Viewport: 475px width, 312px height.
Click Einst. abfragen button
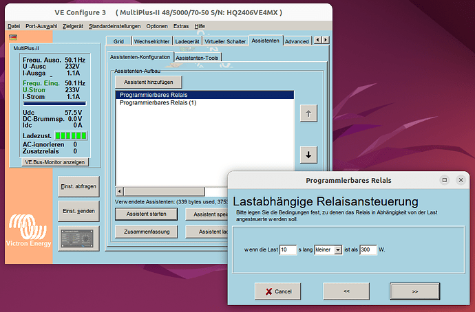click(78, 186)
